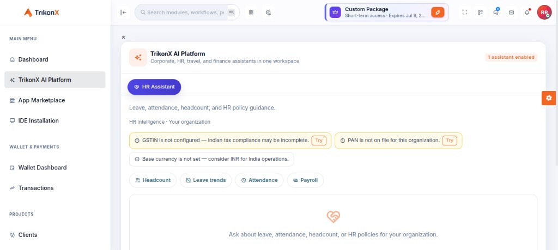558x250 pixels.
Task: Select the HR Assistant tab
Action: click(154, 87)
